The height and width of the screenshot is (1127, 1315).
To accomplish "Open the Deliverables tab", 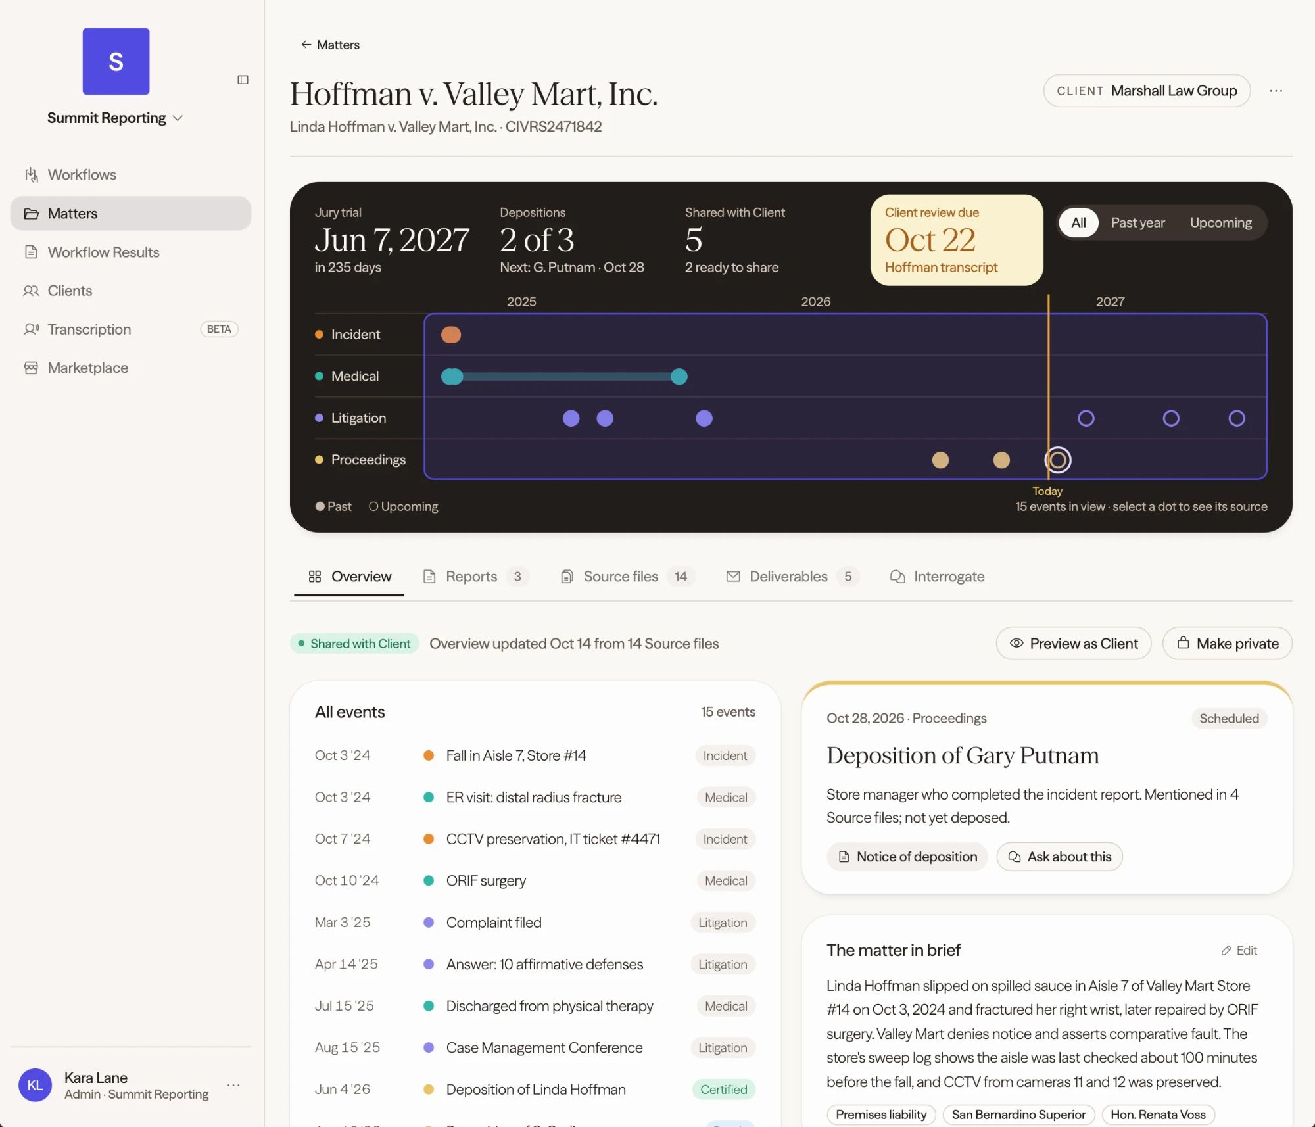I will click(x=792, y=577).
